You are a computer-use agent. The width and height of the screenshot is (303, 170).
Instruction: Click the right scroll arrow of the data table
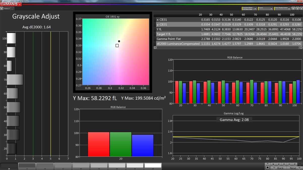click(301, 47)
